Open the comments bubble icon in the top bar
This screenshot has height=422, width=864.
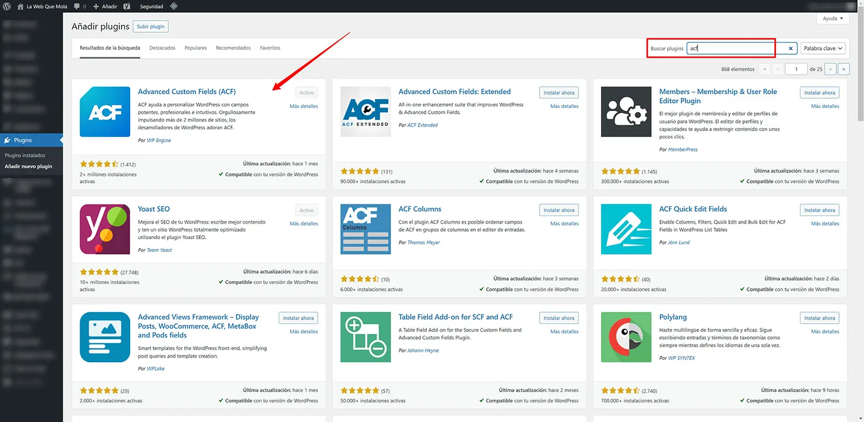77,6
